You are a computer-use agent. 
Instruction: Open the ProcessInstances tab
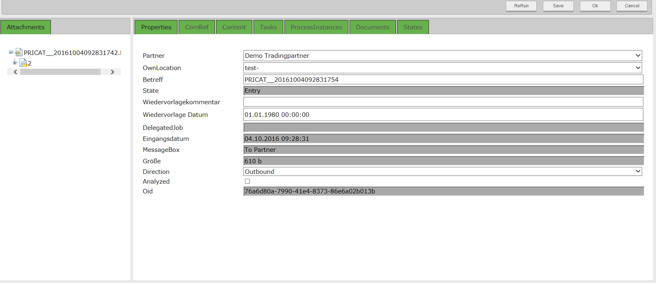(316, 27)
